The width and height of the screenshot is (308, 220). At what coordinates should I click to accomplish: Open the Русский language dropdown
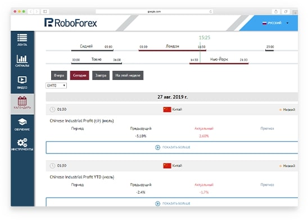click(275, 23)
